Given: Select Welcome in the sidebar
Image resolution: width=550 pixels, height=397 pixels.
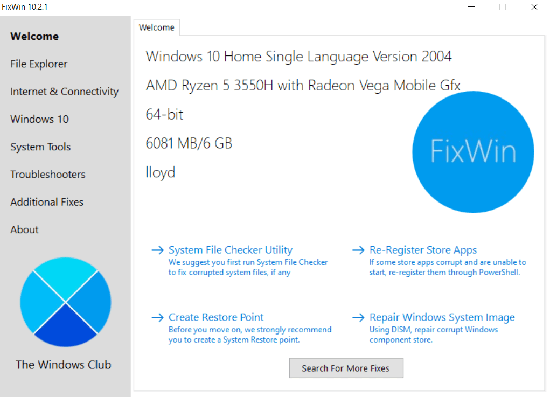Looking at the screenshot, I should coord(34,36).
